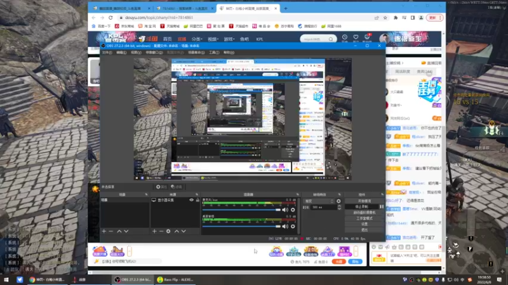The height and width of the screenshot is (285, 508).
Task: Move source down in Sources panel
Action: pyautogui.click(x=184, y=231)
